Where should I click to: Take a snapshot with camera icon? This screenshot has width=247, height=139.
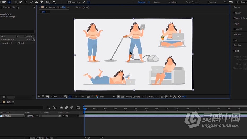pyautogui.click(x=88, y=96)
